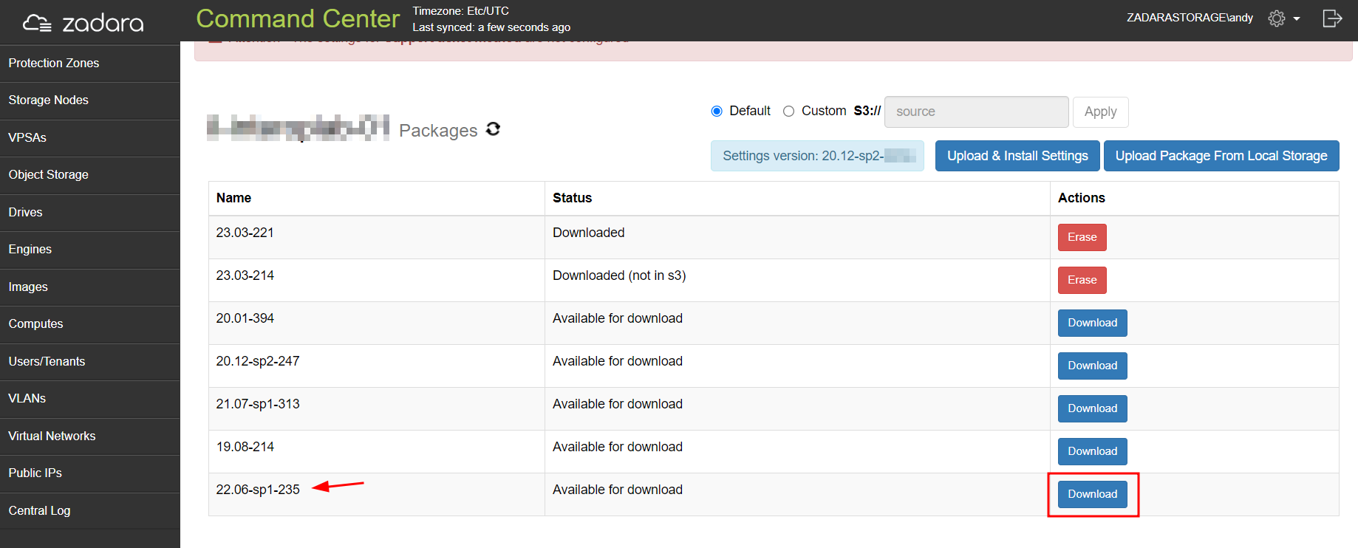Erase package 23.03-221
1358x548 pixels.
(x=1082, y=237)
